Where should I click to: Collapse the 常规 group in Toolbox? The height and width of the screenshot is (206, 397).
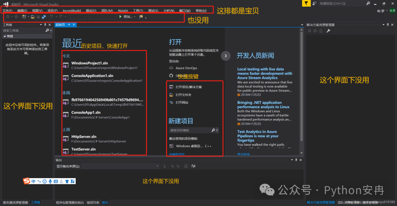coord(4,36)
